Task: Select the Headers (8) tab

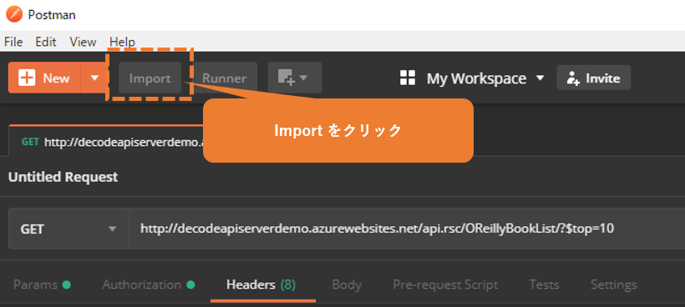Action: (x=261, y=284)
